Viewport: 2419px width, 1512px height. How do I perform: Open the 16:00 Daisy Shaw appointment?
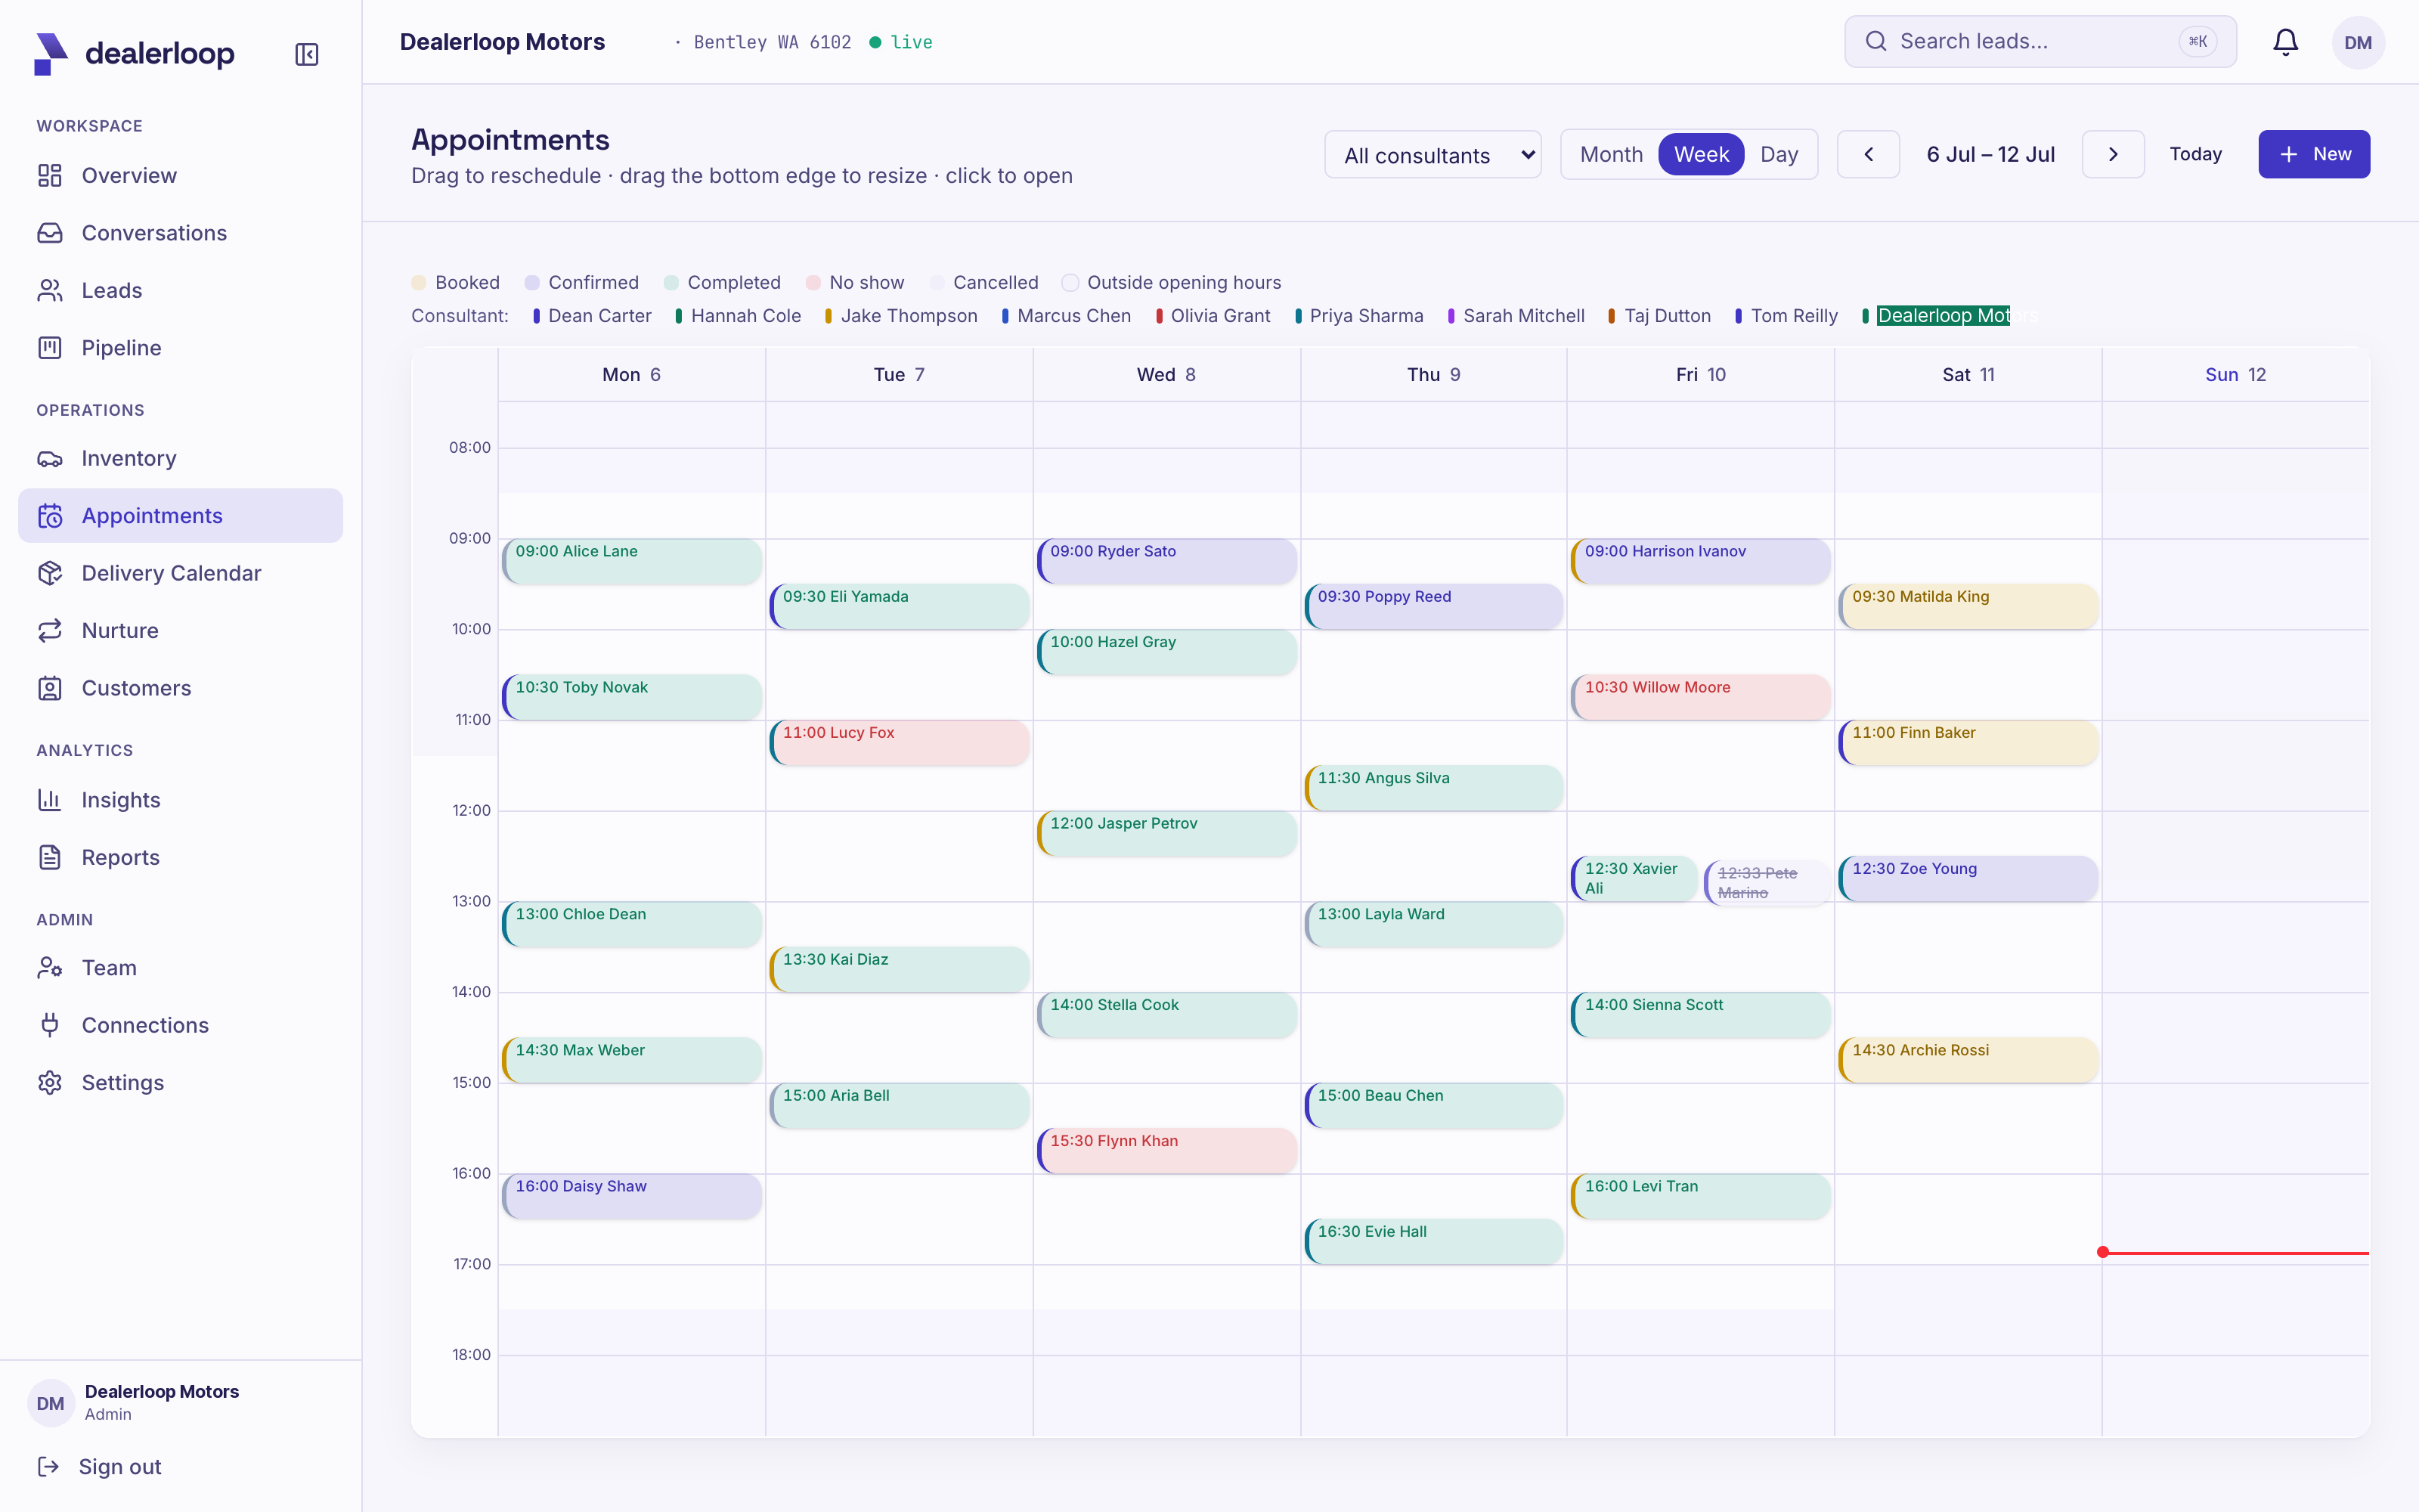(632, 1196)
